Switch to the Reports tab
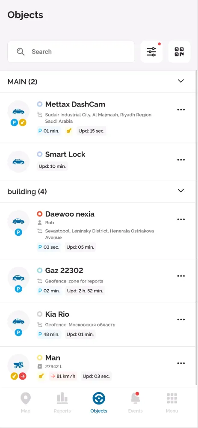 pos(62,403)
